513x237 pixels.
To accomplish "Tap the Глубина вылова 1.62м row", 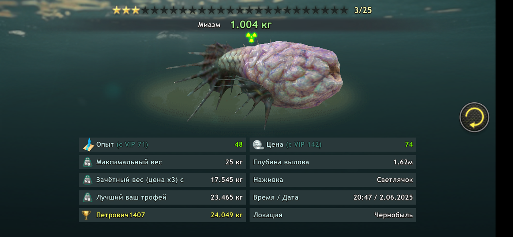I will 333,162.
